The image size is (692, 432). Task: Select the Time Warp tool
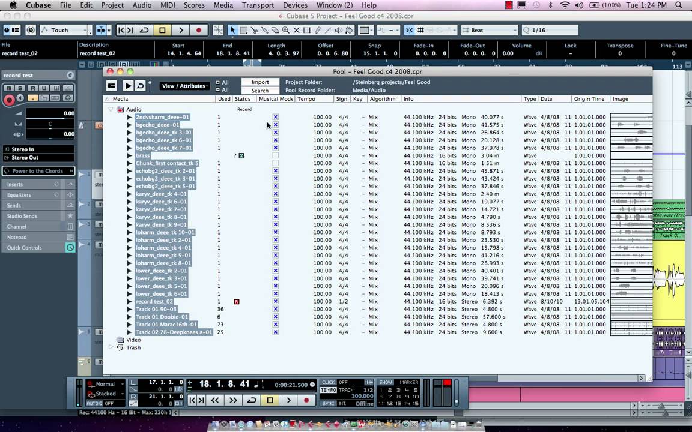click(307, 30)
